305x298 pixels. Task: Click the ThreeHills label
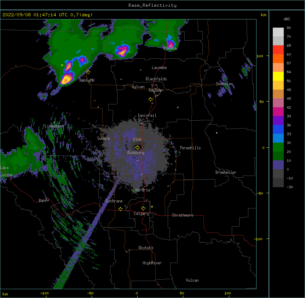190,148
